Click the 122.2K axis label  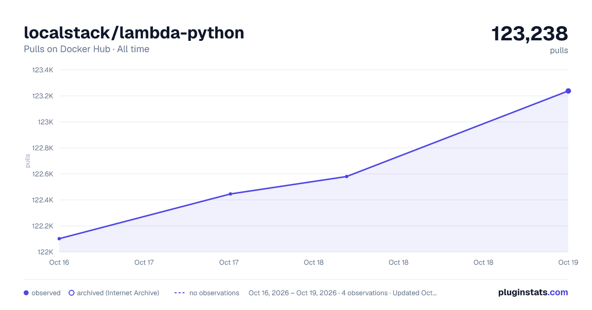pos(43,226)
